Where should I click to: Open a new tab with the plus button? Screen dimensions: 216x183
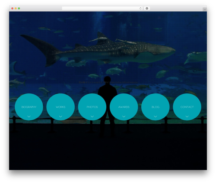205,10
